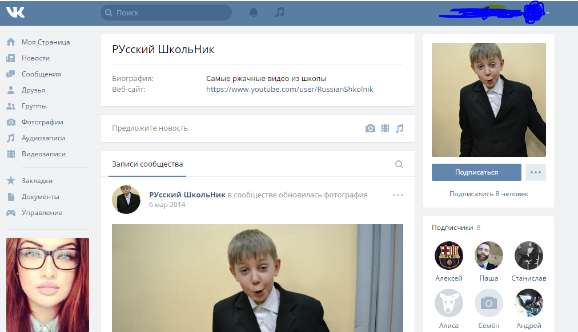Open Группы groups icon in sidebar
The image size is (578, 332).
11,106
